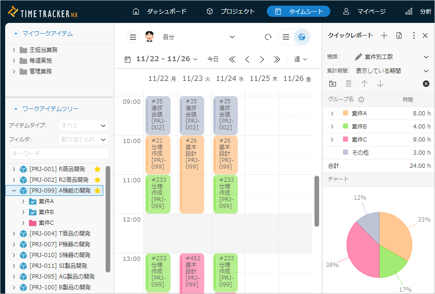Click the trash delete icon in report toolbar
The height and width of the screenshot is (294, 435).
pos(348,84)
